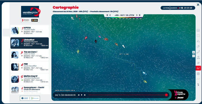Click Kevin Escoffier skipper photo thumbnail
202x104 pixels.
[15, 67]
